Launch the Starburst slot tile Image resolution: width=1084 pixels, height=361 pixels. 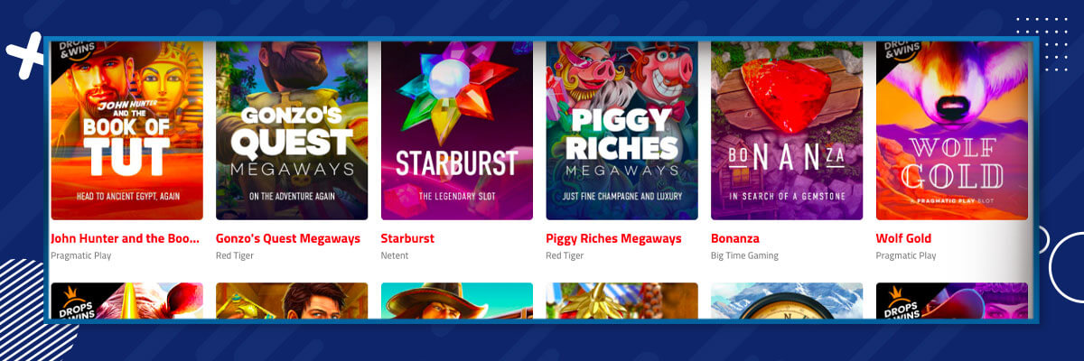click(457, 130)
